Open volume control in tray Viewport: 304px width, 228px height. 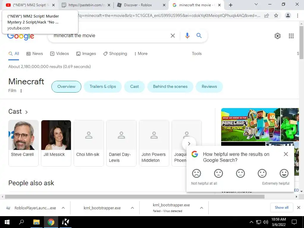(266, 222)
